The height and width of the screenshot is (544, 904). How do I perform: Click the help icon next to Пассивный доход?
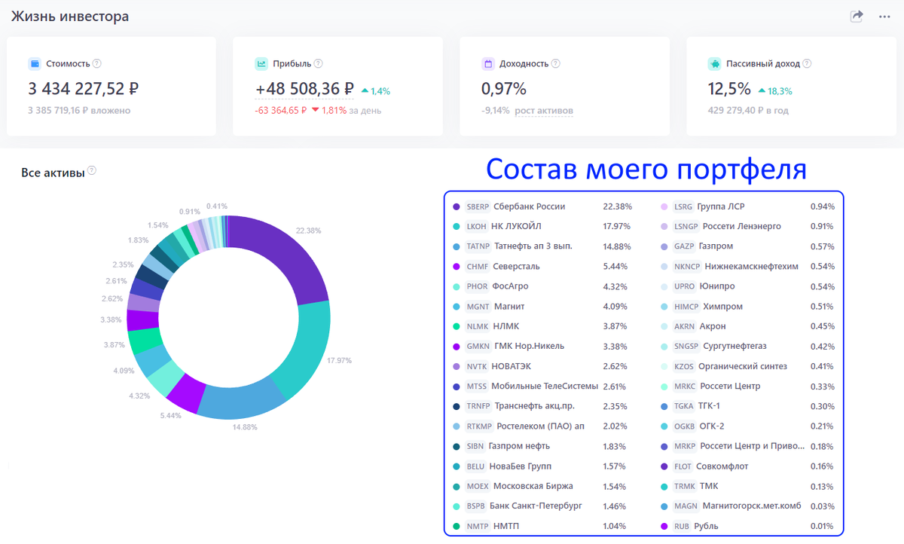807,64
